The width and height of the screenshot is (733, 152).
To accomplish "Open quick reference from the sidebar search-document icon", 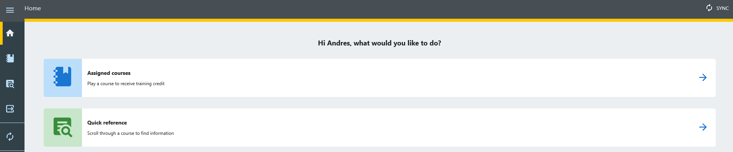I will pyautogui.click(x=10, y=84).
